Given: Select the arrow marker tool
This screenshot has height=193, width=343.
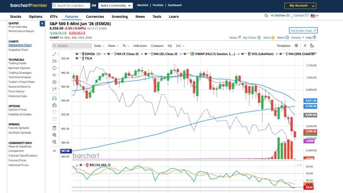Looking at the screenshot, I should [54, 75].
